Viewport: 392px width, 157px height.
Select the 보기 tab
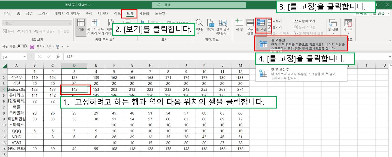tap(130, 13)
